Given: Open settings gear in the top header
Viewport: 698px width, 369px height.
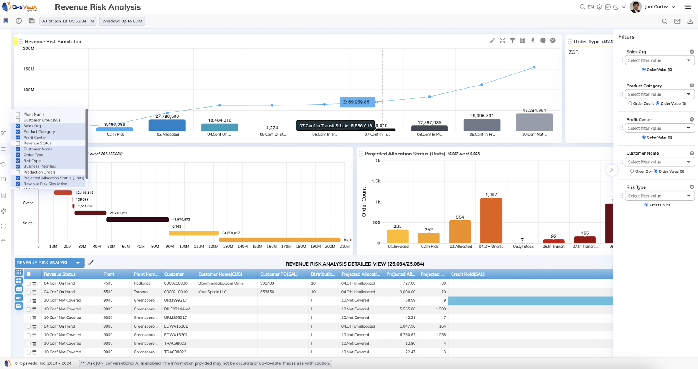Looking at the screenshot, I should [599, 7].
